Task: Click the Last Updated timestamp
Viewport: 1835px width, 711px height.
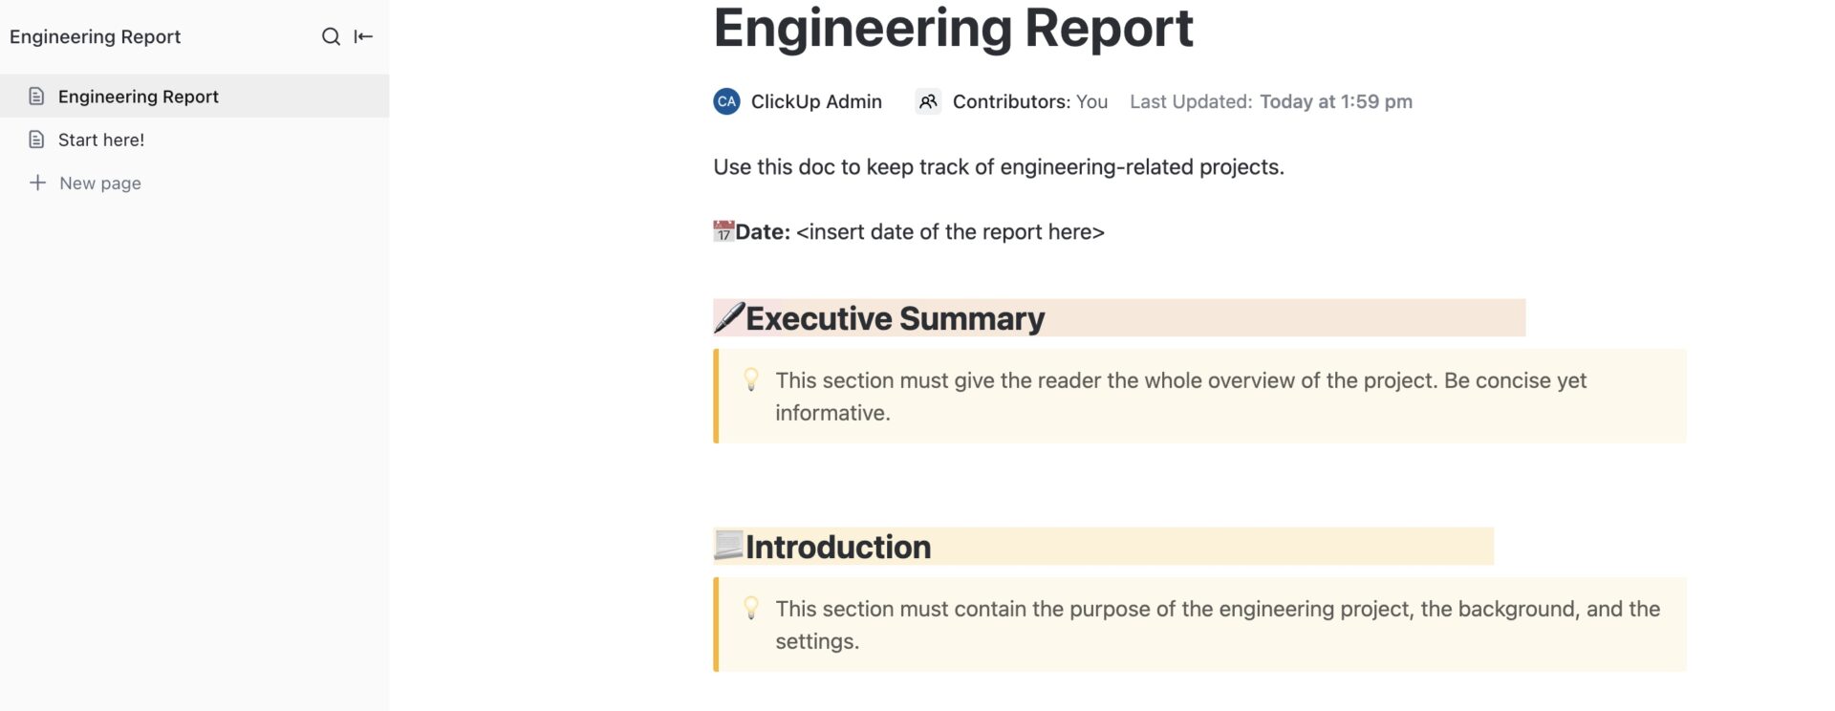Action: point(1335,101)
